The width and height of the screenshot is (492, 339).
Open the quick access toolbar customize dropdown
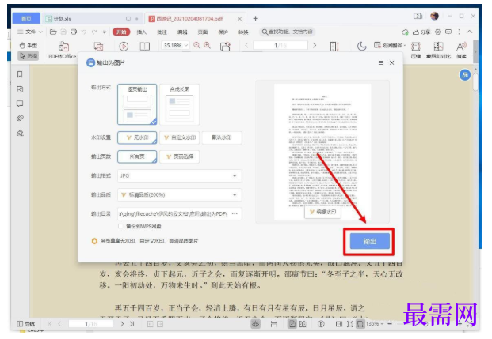tap(105, 32)
